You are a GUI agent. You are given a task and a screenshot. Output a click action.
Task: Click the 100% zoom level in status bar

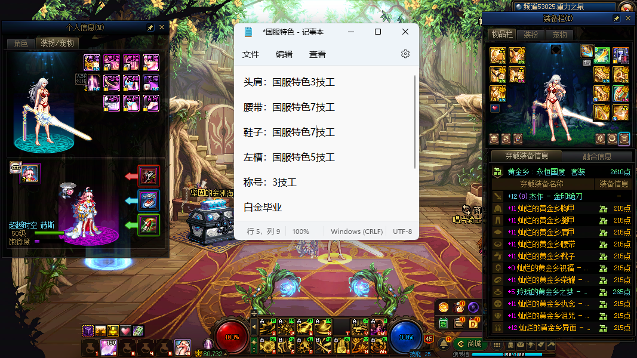click(x=301, y=231)
